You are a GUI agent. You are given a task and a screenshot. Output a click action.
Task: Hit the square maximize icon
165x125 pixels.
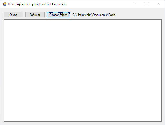[147, 4]
